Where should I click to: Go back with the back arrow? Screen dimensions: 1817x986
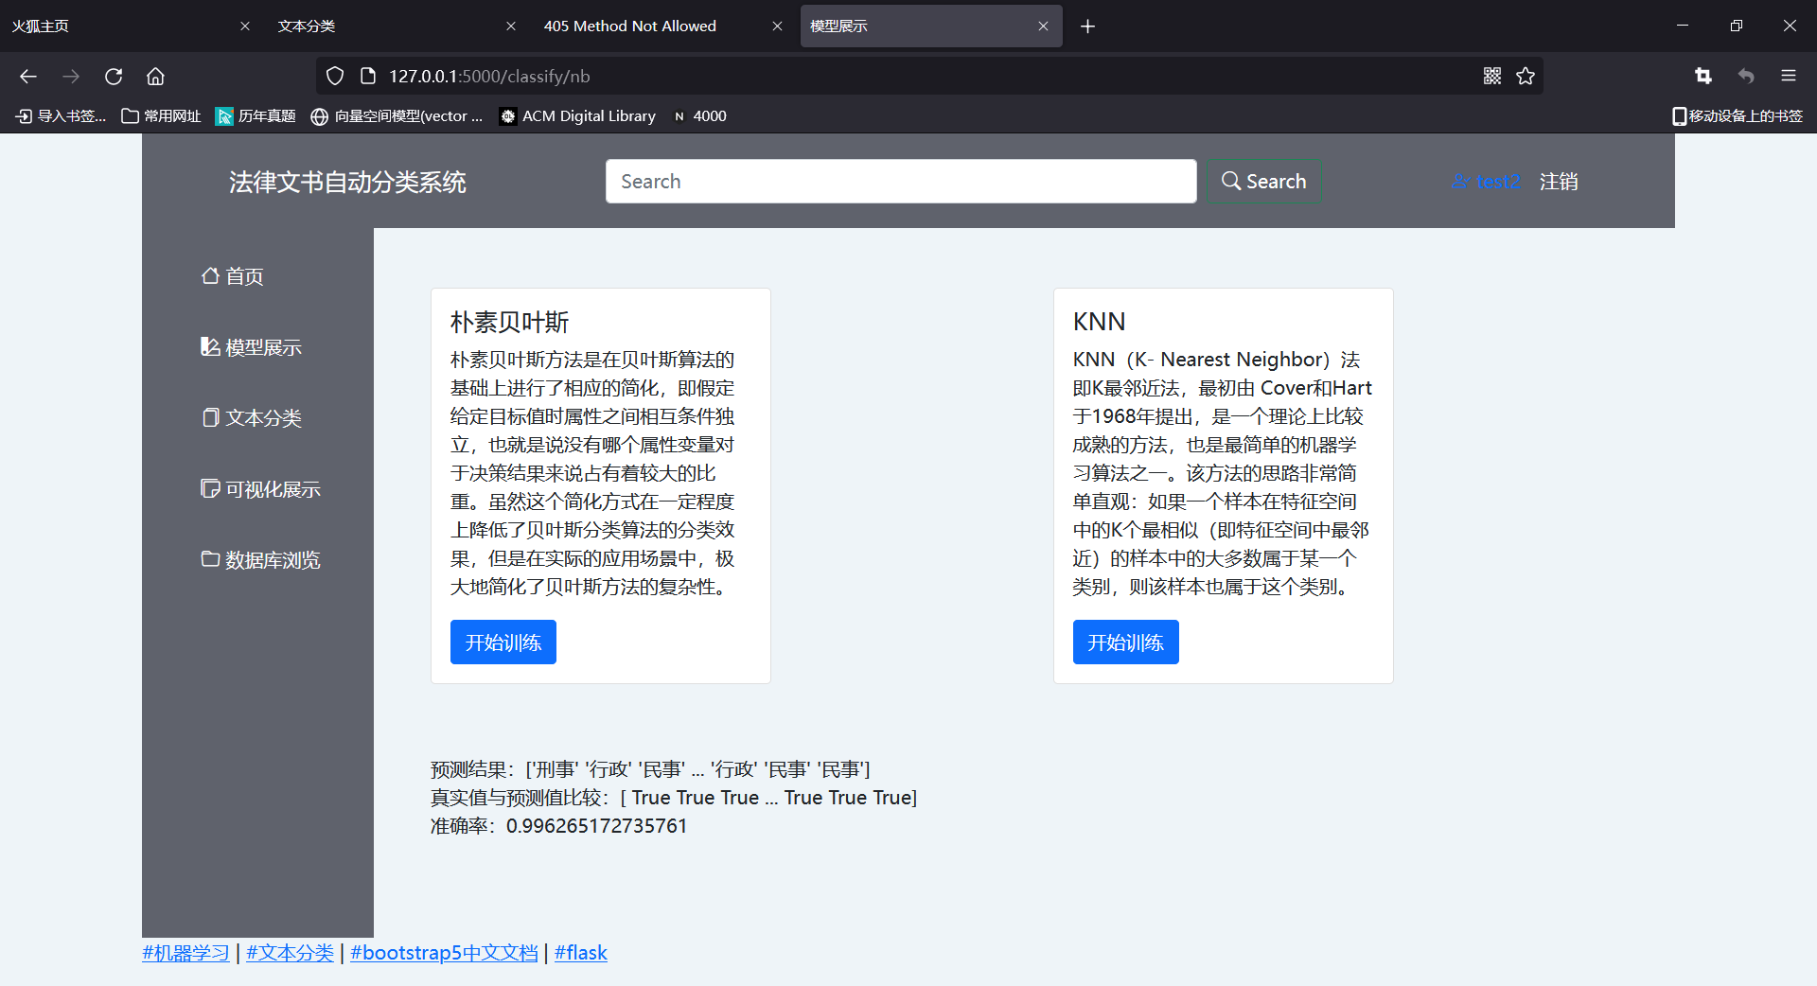click(28, 77)
